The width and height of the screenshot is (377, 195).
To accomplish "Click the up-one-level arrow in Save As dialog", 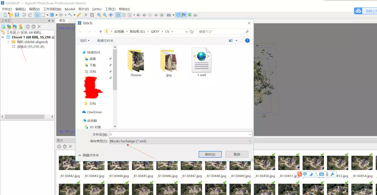I will (101, 32).
